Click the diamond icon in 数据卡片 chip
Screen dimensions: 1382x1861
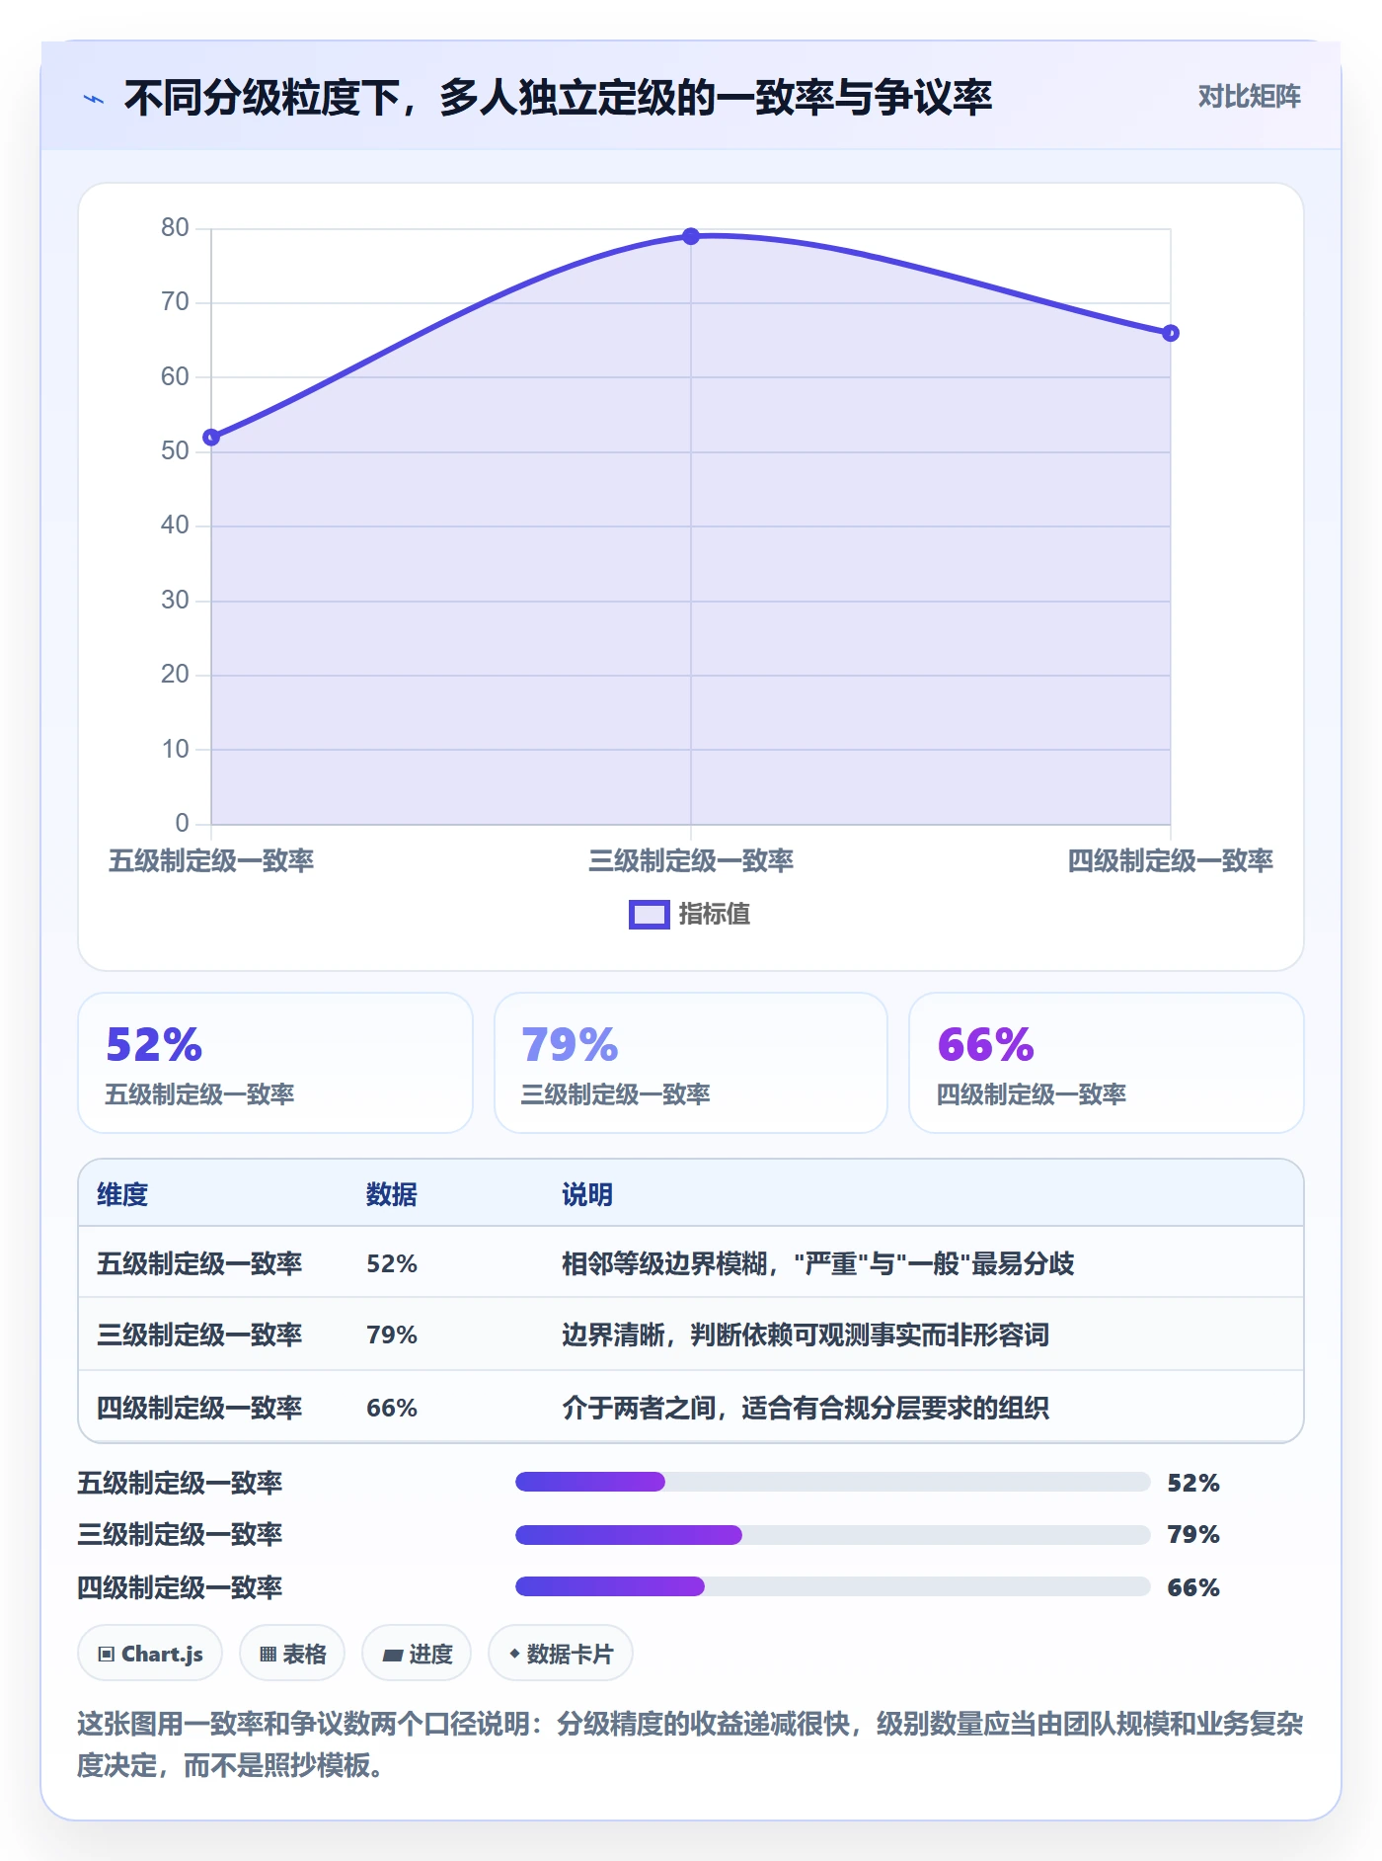(514, 1653)
